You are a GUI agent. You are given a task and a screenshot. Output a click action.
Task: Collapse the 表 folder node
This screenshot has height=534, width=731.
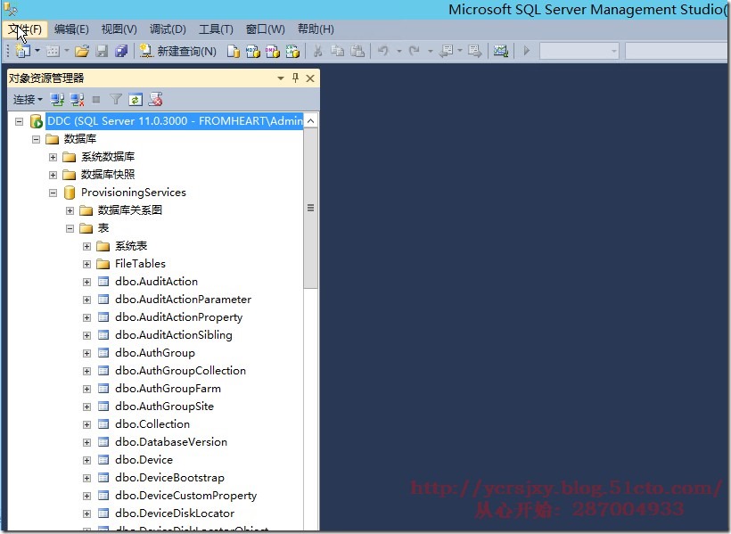tap(70, 228)
